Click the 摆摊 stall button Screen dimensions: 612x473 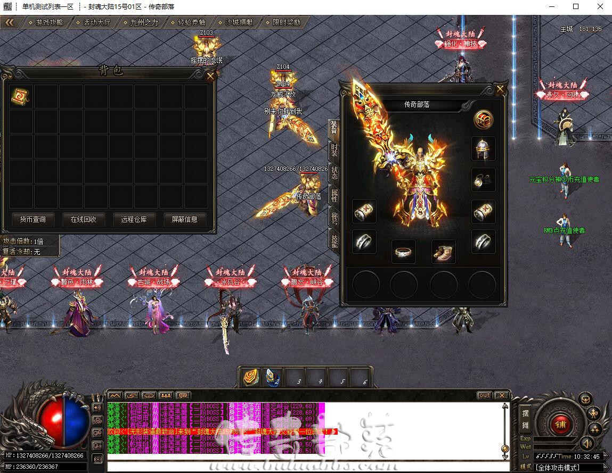[x=525, y=419]
